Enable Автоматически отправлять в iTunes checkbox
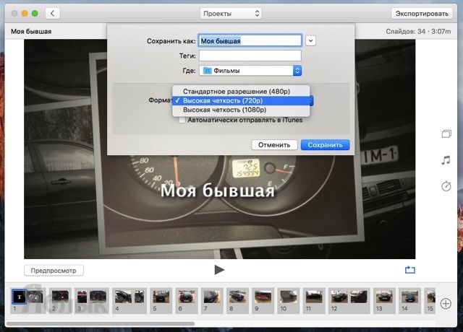This screenshot has height=332, width=463. coord(182,121)
